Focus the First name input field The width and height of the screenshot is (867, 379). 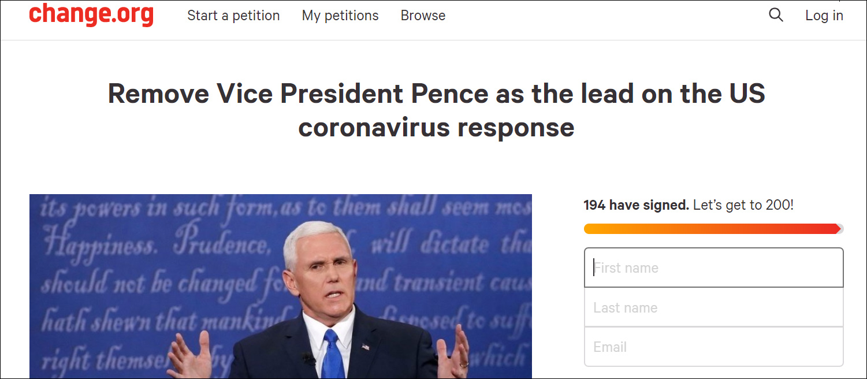point(713,268)
